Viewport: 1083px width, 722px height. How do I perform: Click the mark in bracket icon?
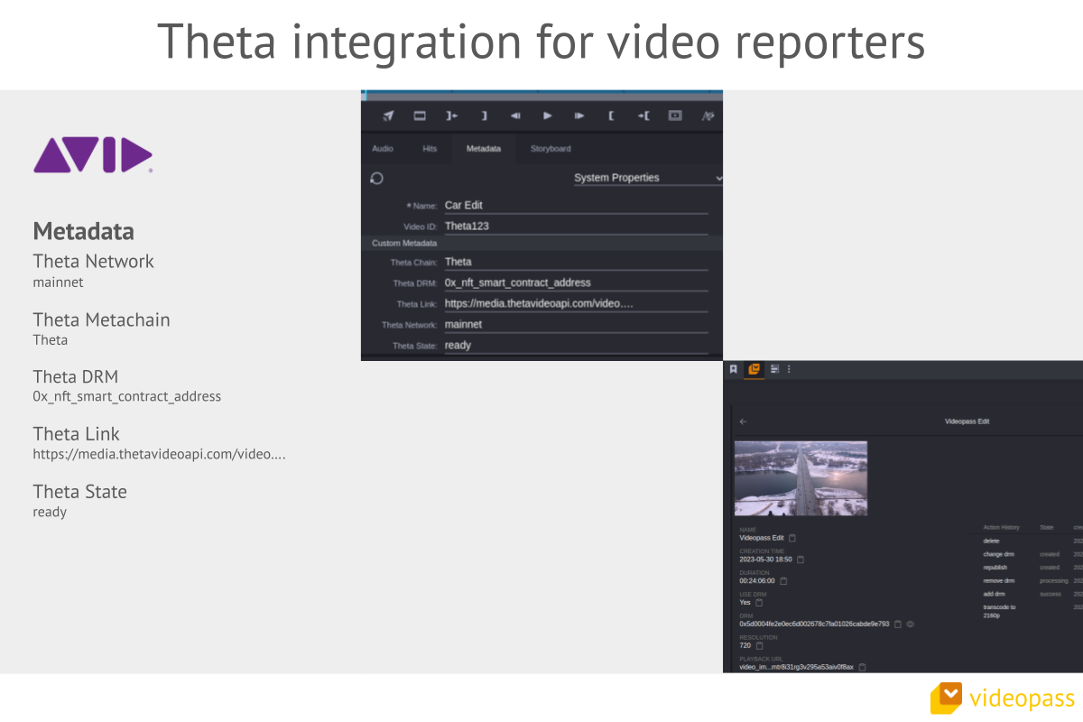point(611,116)
